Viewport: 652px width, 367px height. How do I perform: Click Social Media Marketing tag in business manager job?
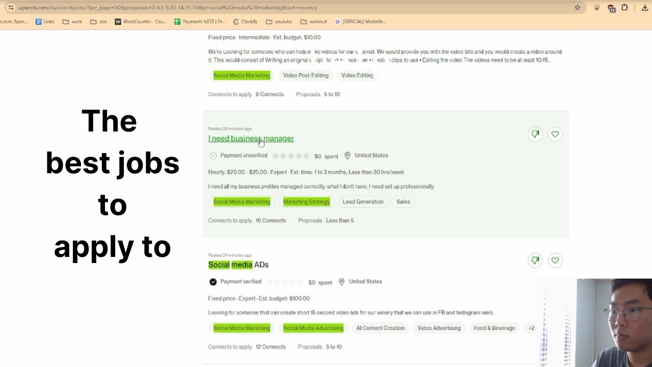241,202
